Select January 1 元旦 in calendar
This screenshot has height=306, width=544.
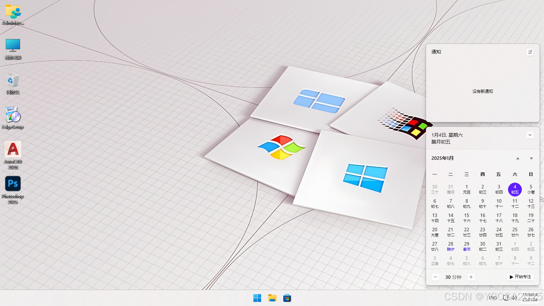(x=467, y=189)
